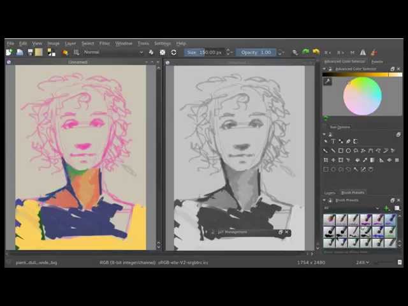Open the Window menu
This screenshot has width=408, height=306.
click(x=124, y=43)
